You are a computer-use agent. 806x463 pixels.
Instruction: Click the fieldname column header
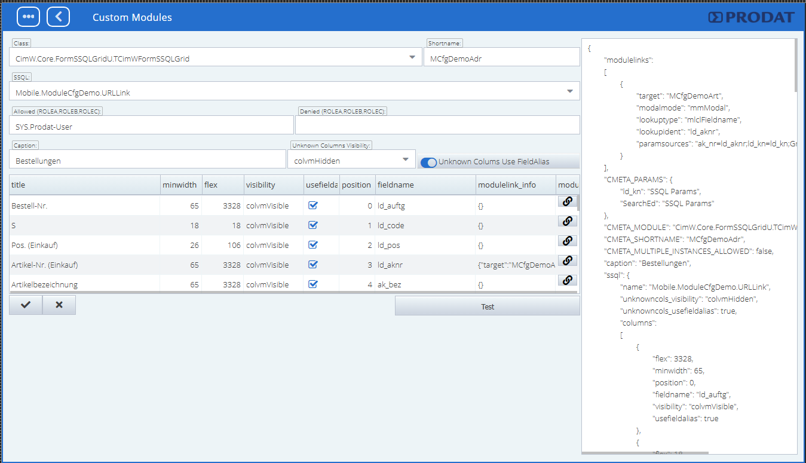pos(425,185)
